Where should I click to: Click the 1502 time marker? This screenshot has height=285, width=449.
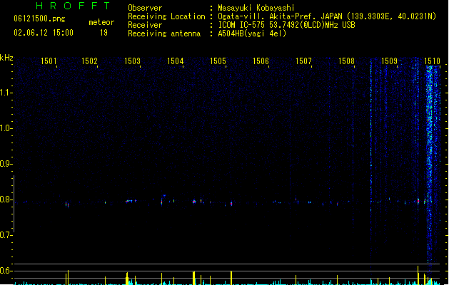coord(90,61)
